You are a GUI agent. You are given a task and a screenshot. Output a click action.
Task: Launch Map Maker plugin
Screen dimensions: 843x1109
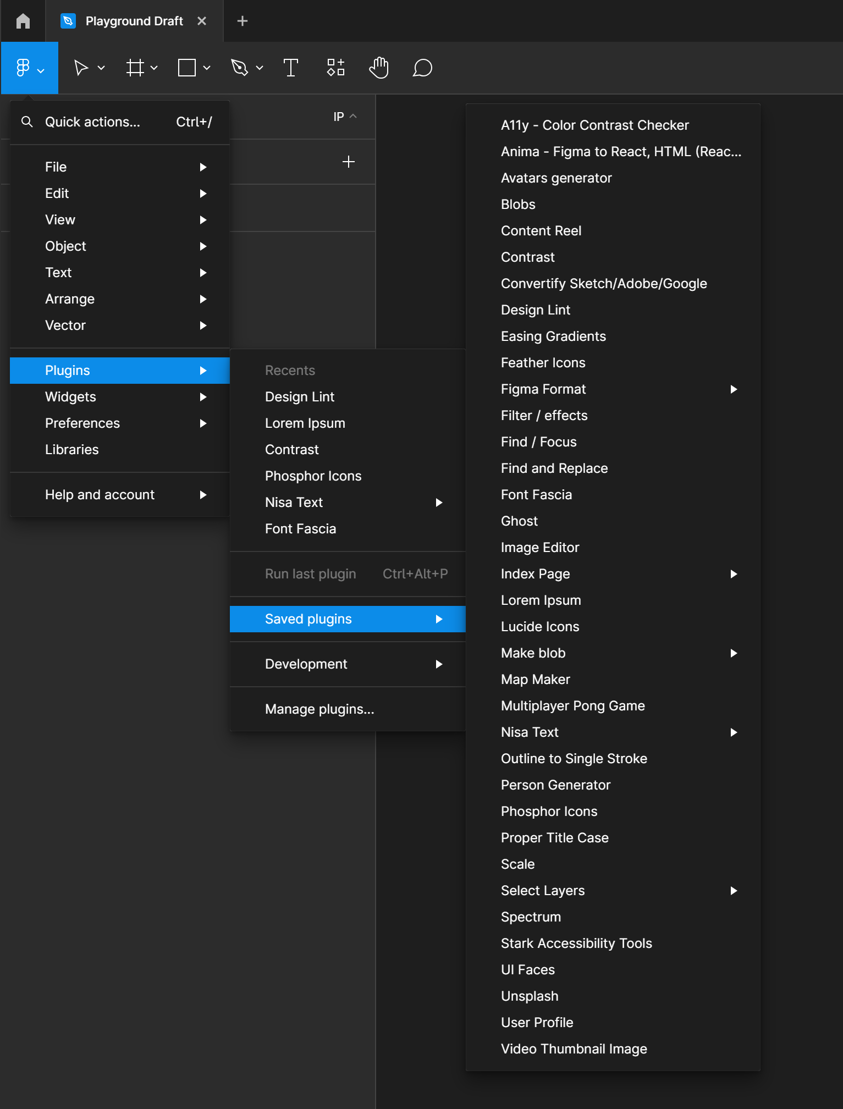[x=613, y=679]
